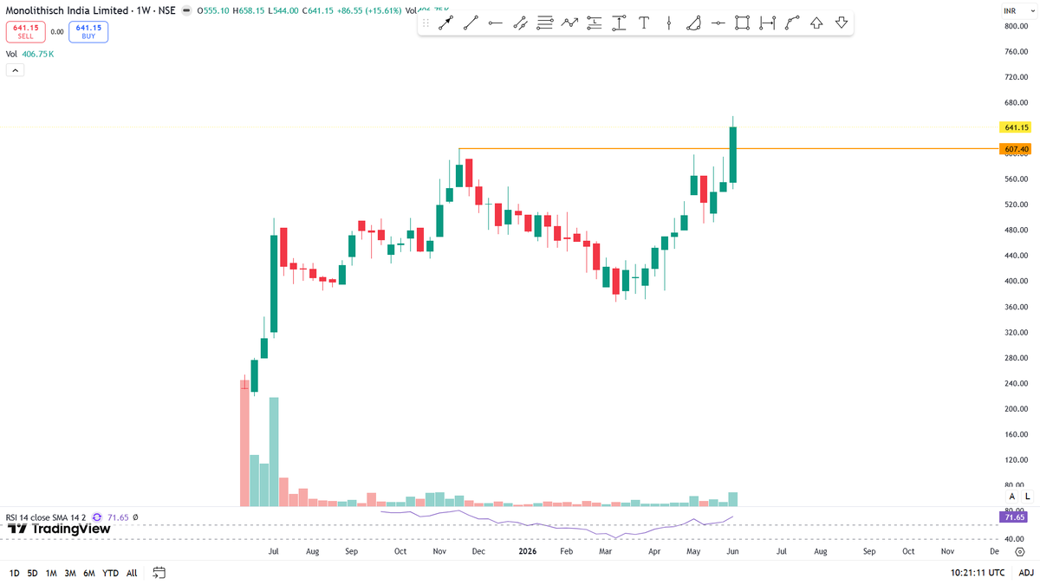Toggle auto scale A button
1040x585 pixels.
1011,496
